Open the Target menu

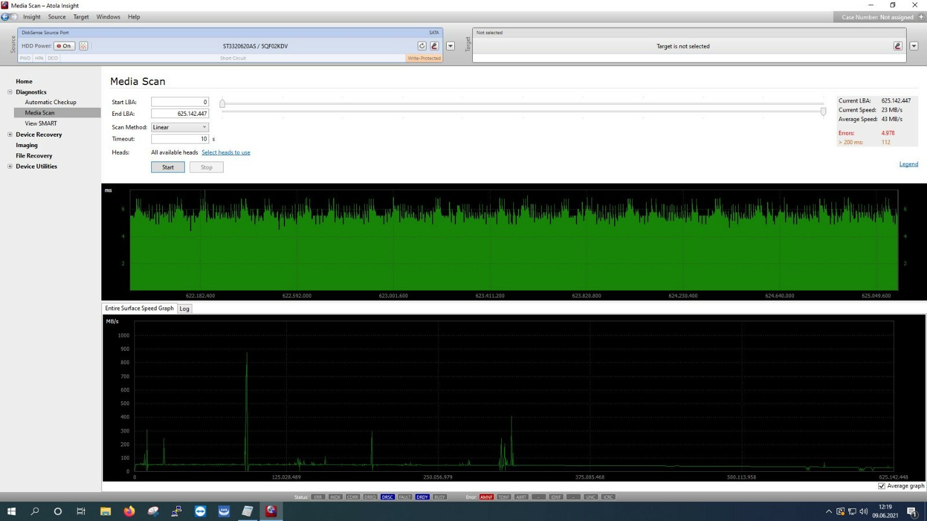[81, 17]
